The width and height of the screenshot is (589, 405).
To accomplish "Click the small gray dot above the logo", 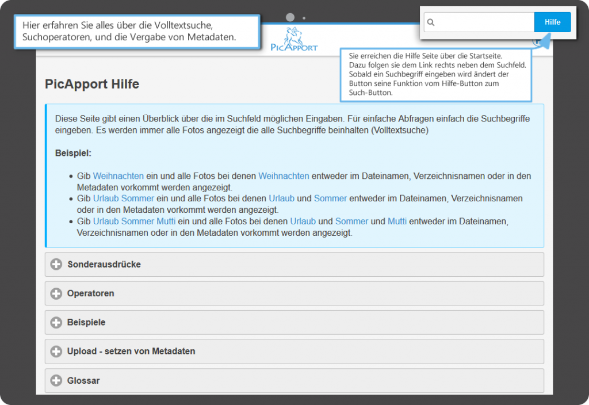I will tap(304, 18).
